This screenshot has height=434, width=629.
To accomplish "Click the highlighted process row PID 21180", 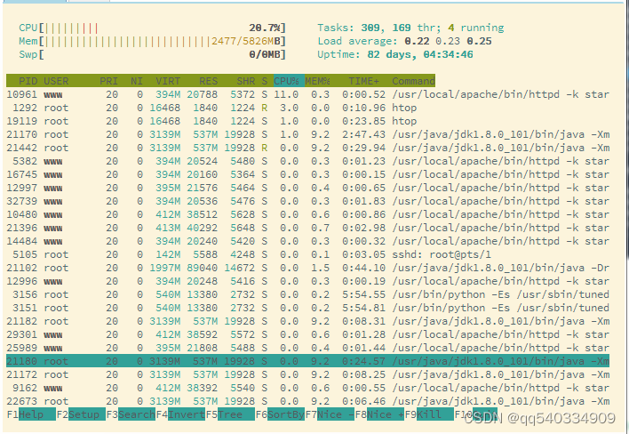I will (307, 361).
